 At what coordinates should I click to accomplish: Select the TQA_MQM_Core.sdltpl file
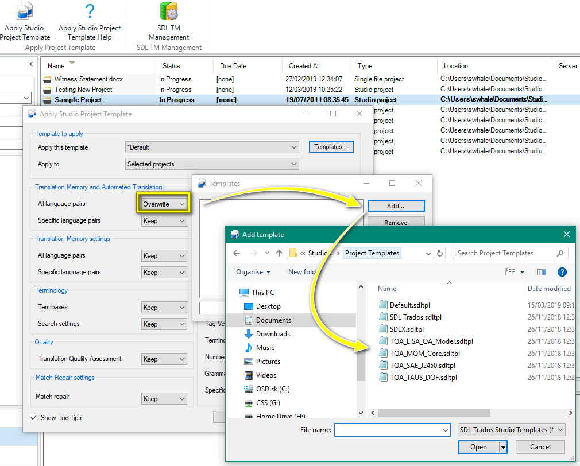coord(424,354)
